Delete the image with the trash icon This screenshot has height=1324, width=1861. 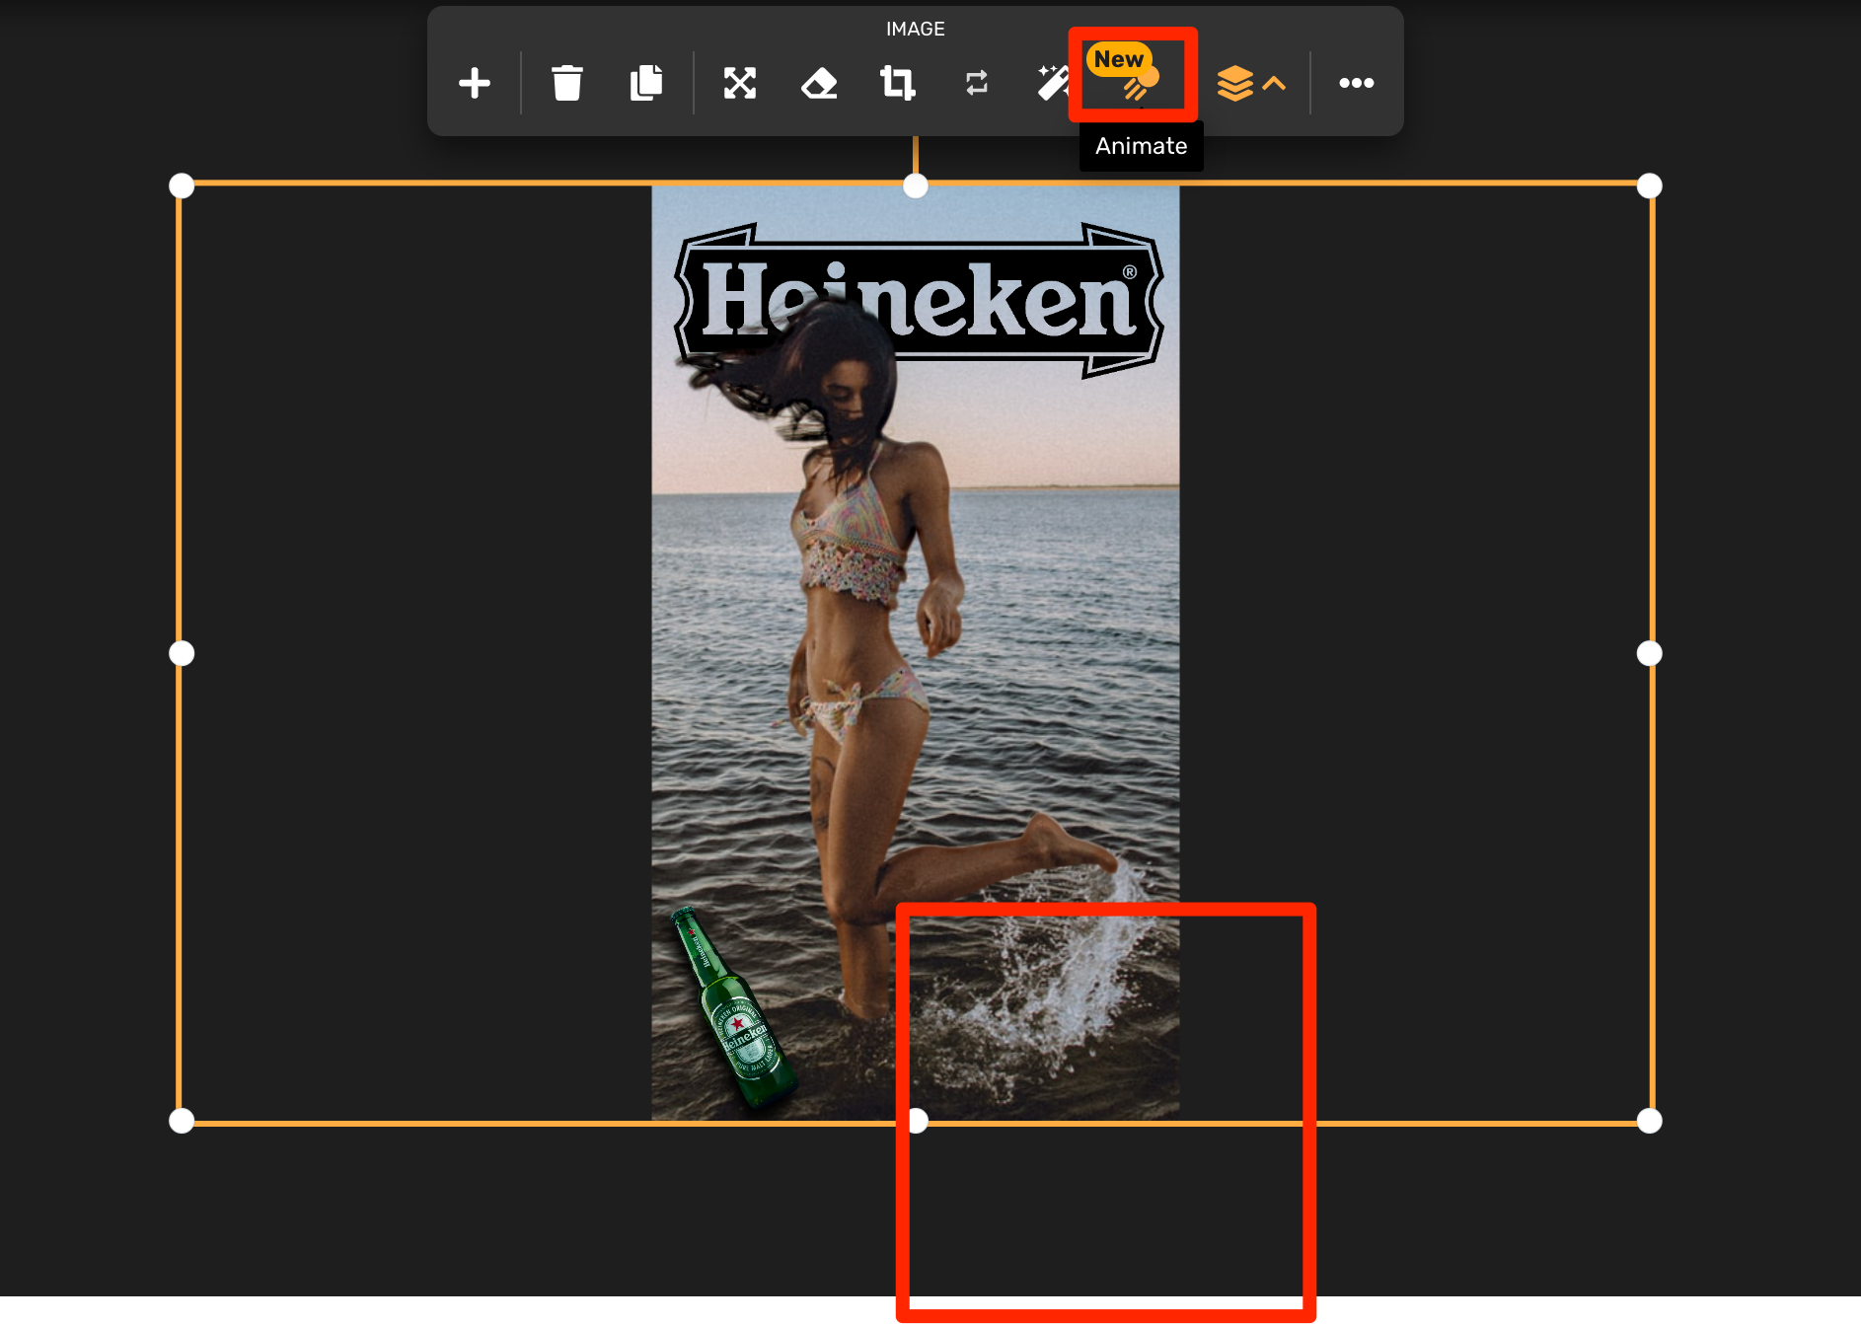pyautogui.click(x=567, y=83)
